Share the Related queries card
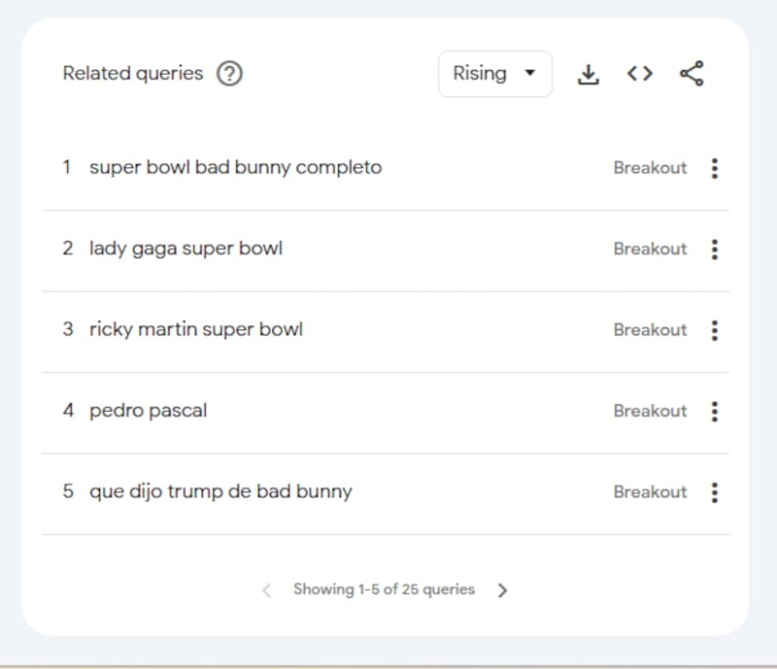This screenshot has width=777, height=669. click(692, 74)
